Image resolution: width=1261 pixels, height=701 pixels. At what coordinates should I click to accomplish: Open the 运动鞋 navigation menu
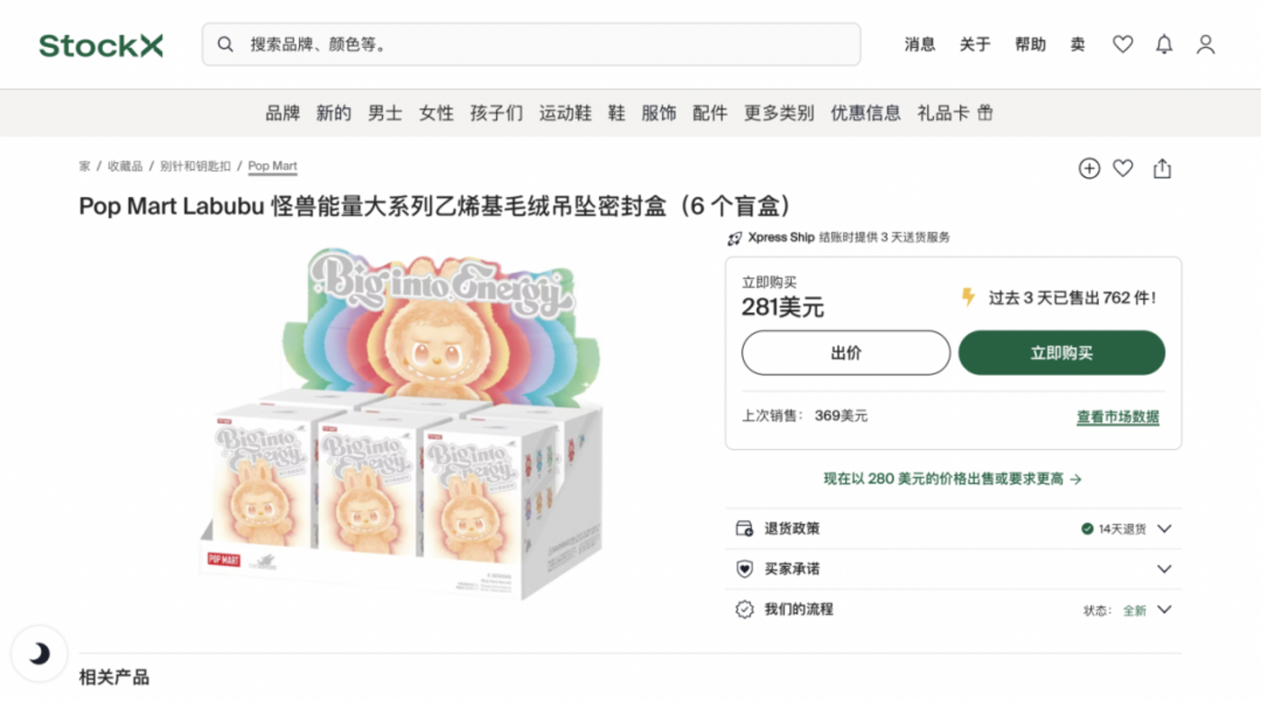point(565,113)
